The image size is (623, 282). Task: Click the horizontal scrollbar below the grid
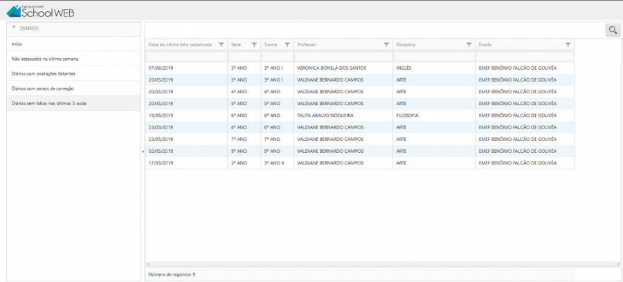(381, 265)
